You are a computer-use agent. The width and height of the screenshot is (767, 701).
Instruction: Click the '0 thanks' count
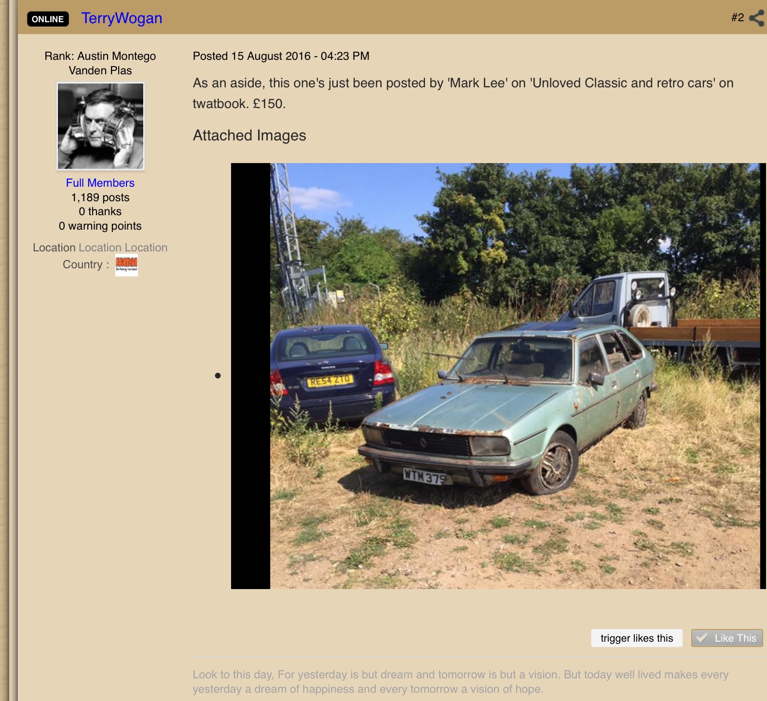pyautogui.click(x=100, y=211)
